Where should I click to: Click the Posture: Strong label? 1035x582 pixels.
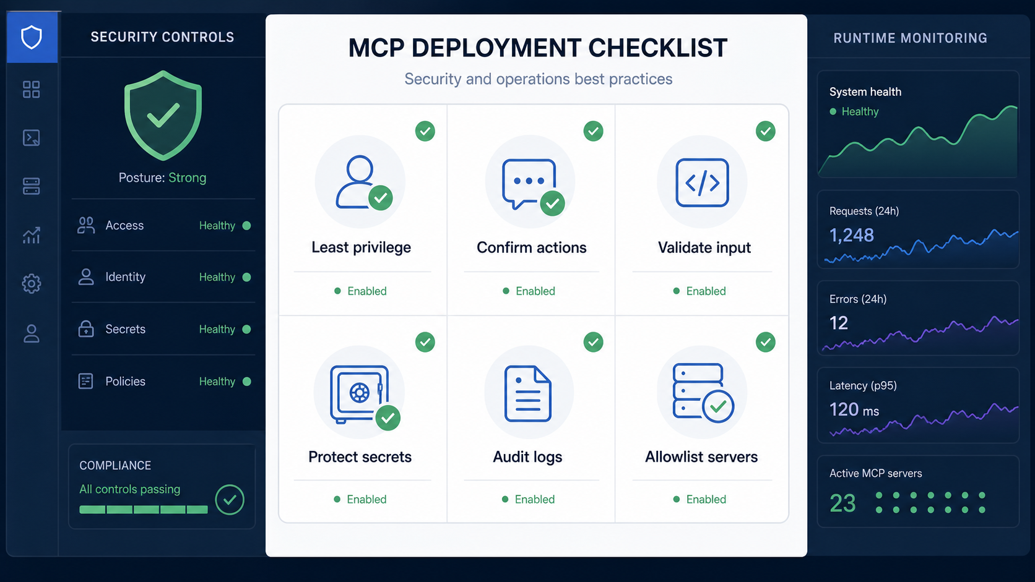pyautogui.click(x=162, y=178)
